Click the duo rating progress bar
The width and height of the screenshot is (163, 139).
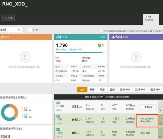(80, 52)
